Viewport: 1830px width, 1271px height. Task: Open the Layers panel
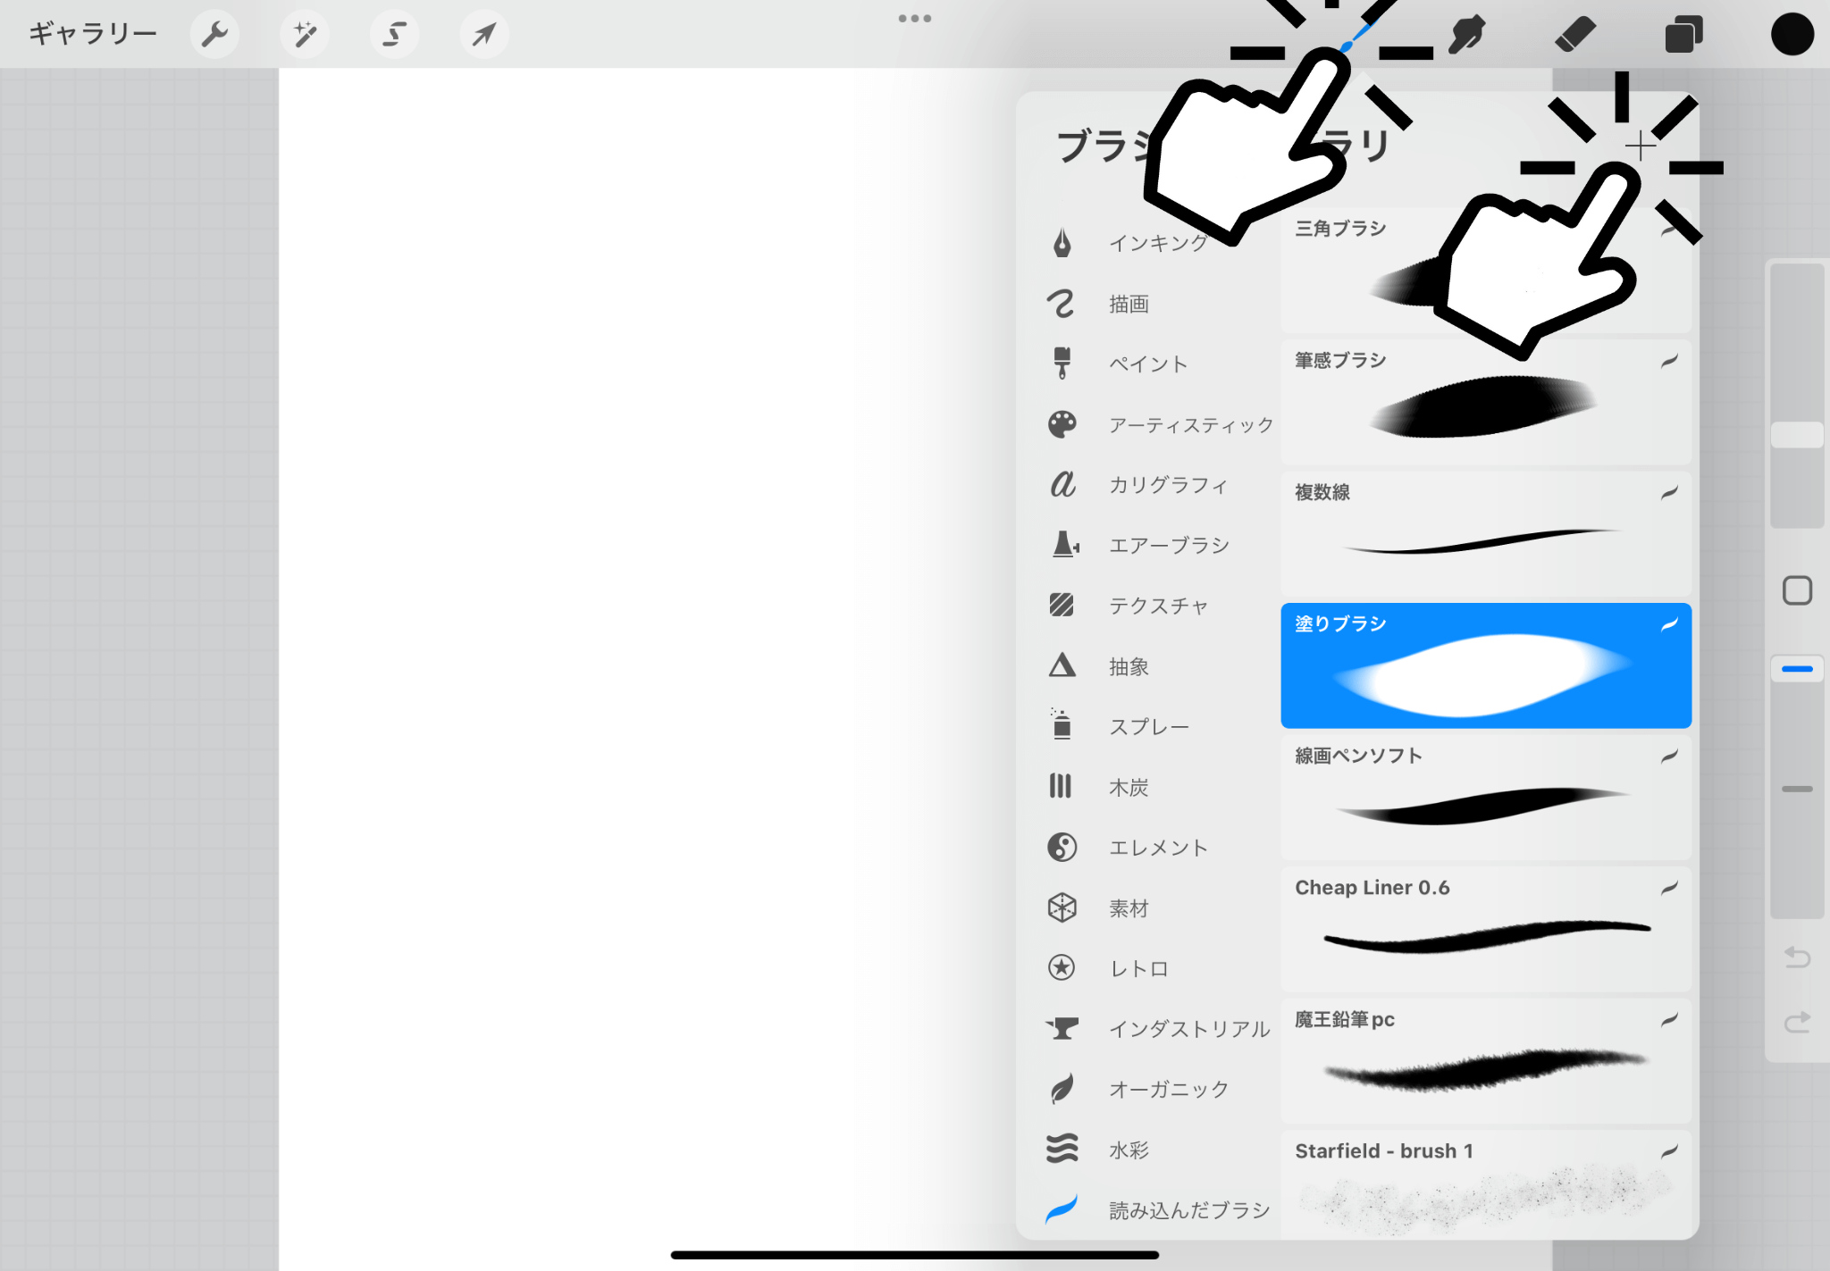click(1683, 34)
